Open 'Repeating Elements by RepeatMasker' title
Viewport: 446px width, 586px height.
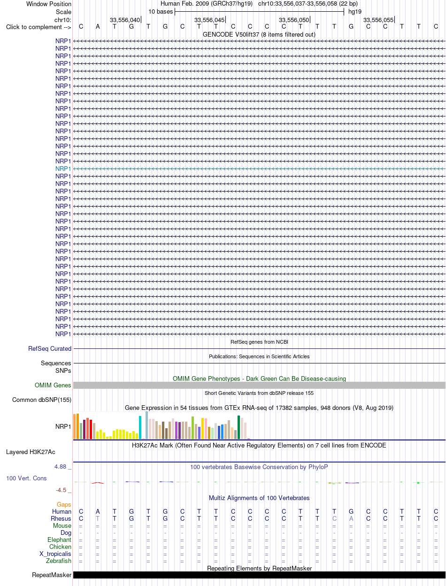click(259, 568)
